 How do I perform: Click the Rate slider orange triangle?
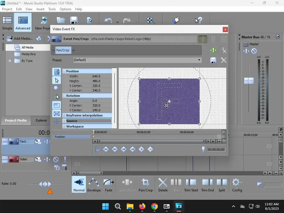coord(50,191)
